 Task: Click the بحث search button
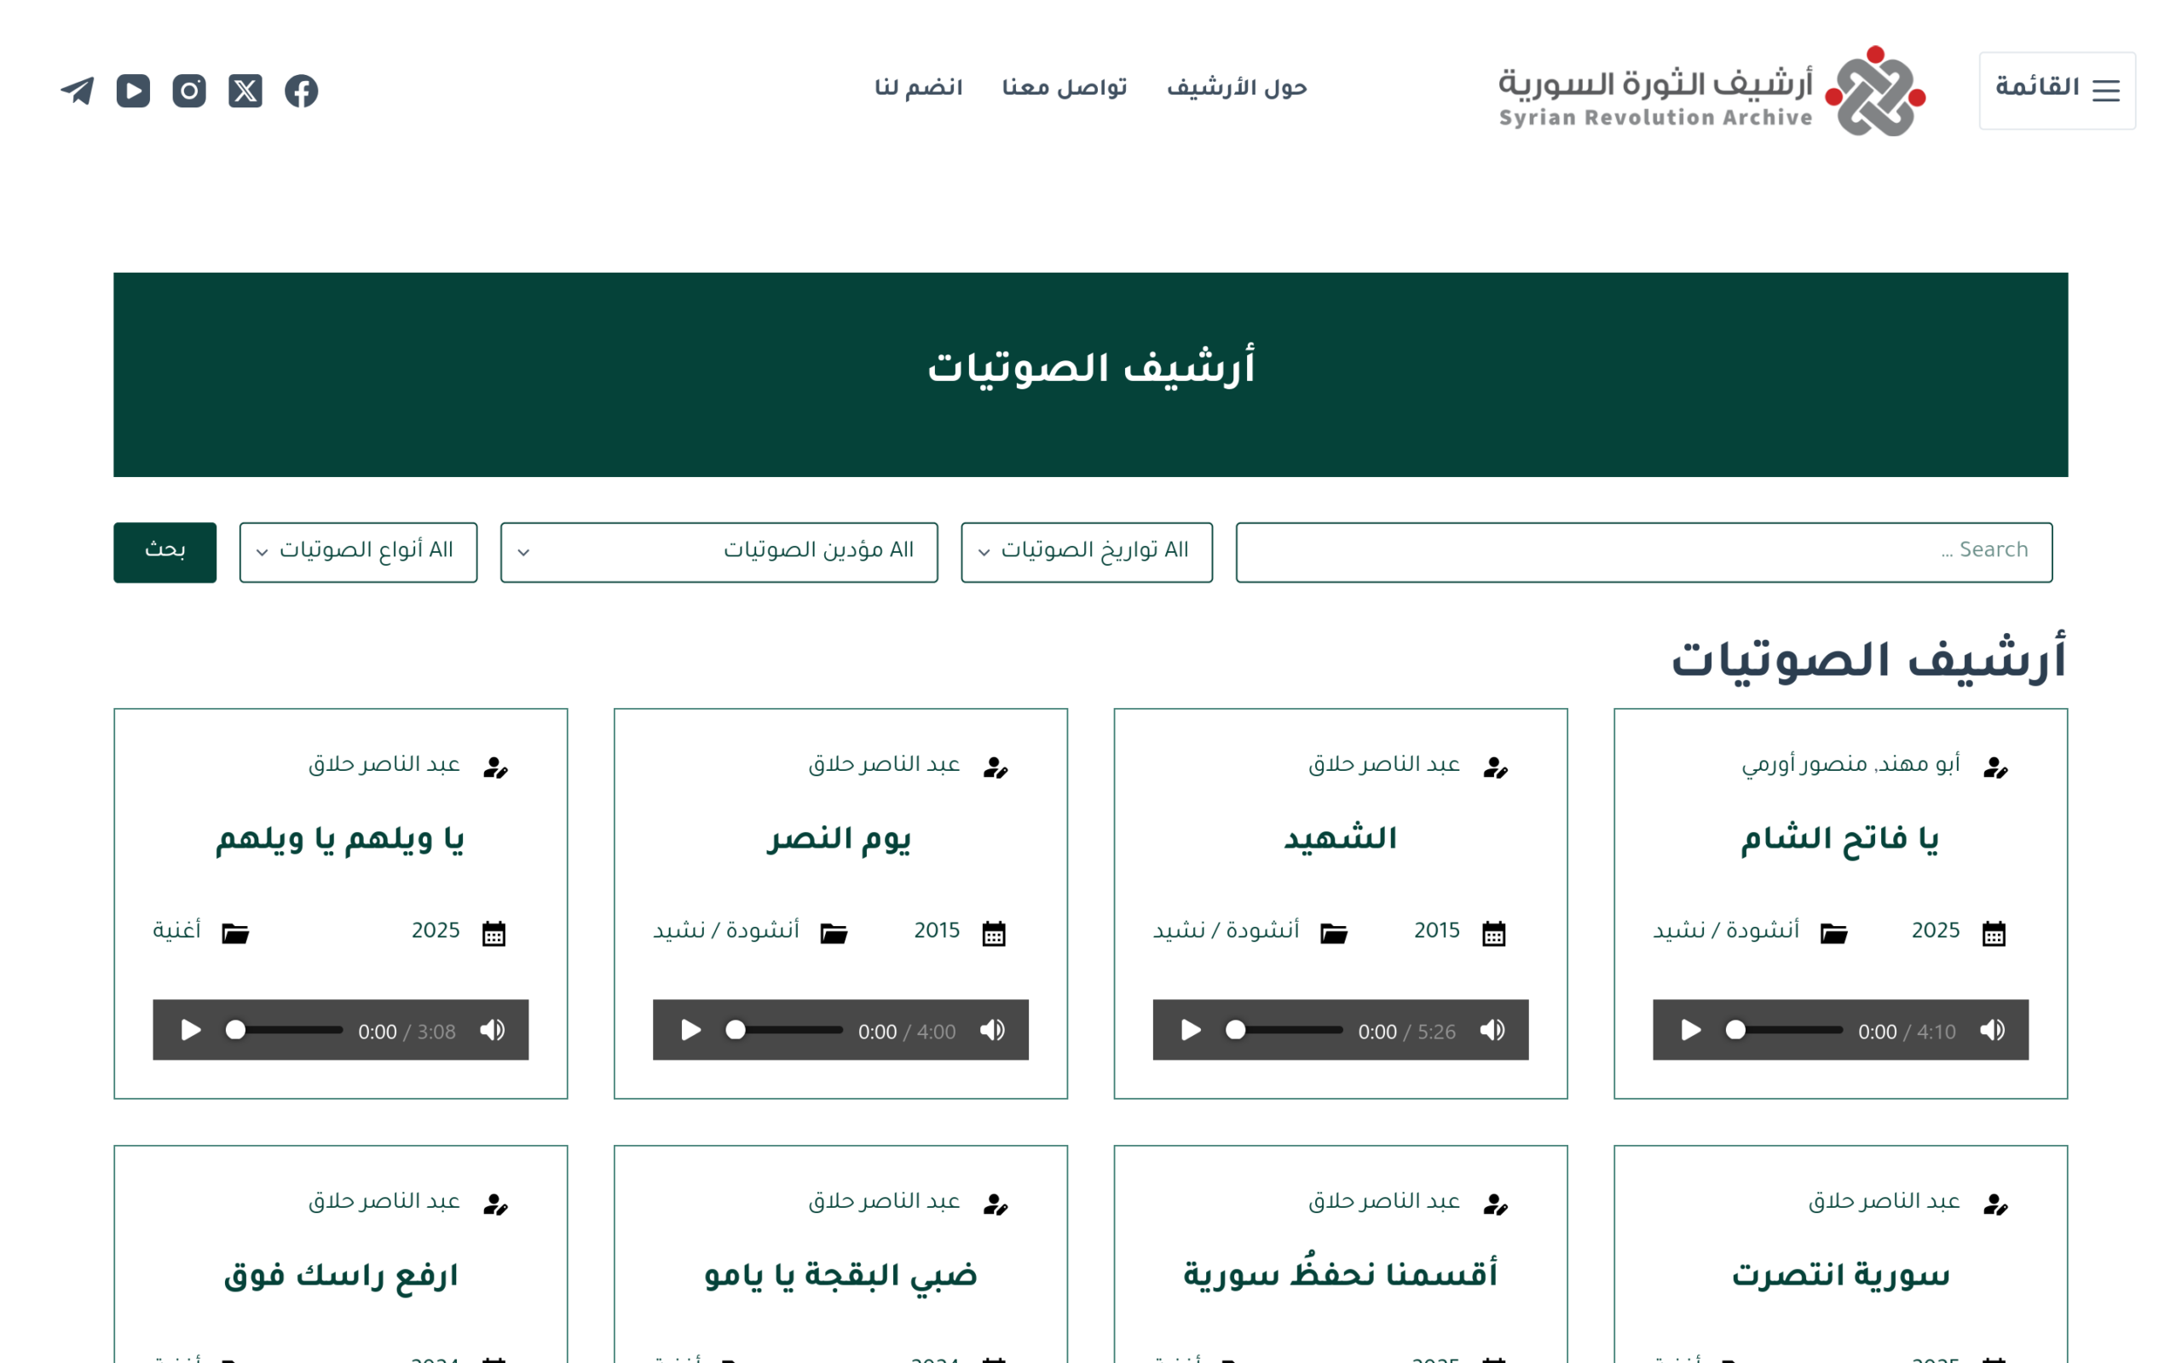165,552
